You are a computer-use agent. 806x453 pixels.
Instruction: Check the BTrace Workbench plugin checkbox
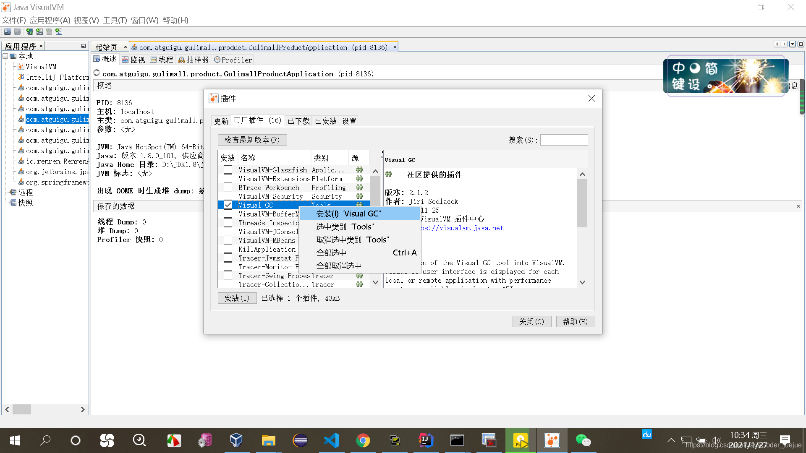pyautogui.click(x=228, y=187)
